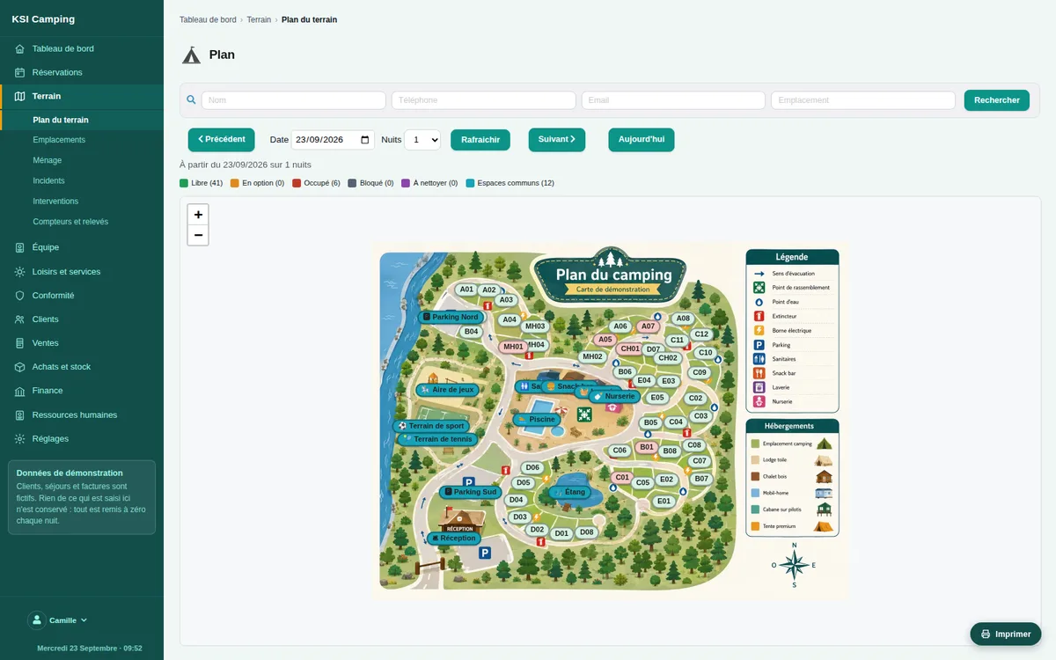
Task: Click the Terrain map icon
Action: 20,96
